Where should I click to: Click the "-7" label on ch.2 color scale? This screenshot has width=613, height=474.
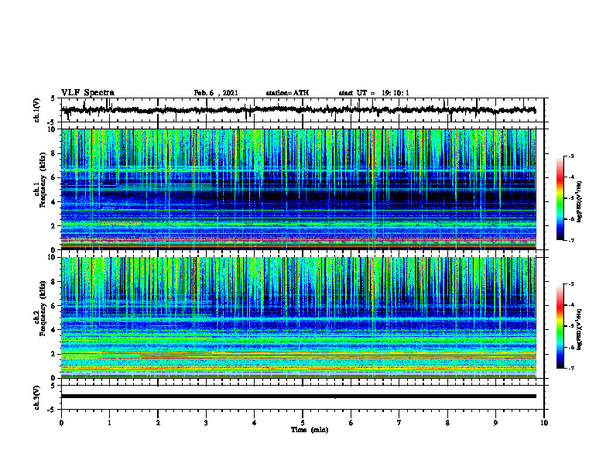pyautogui.click(x=570, y=369)
